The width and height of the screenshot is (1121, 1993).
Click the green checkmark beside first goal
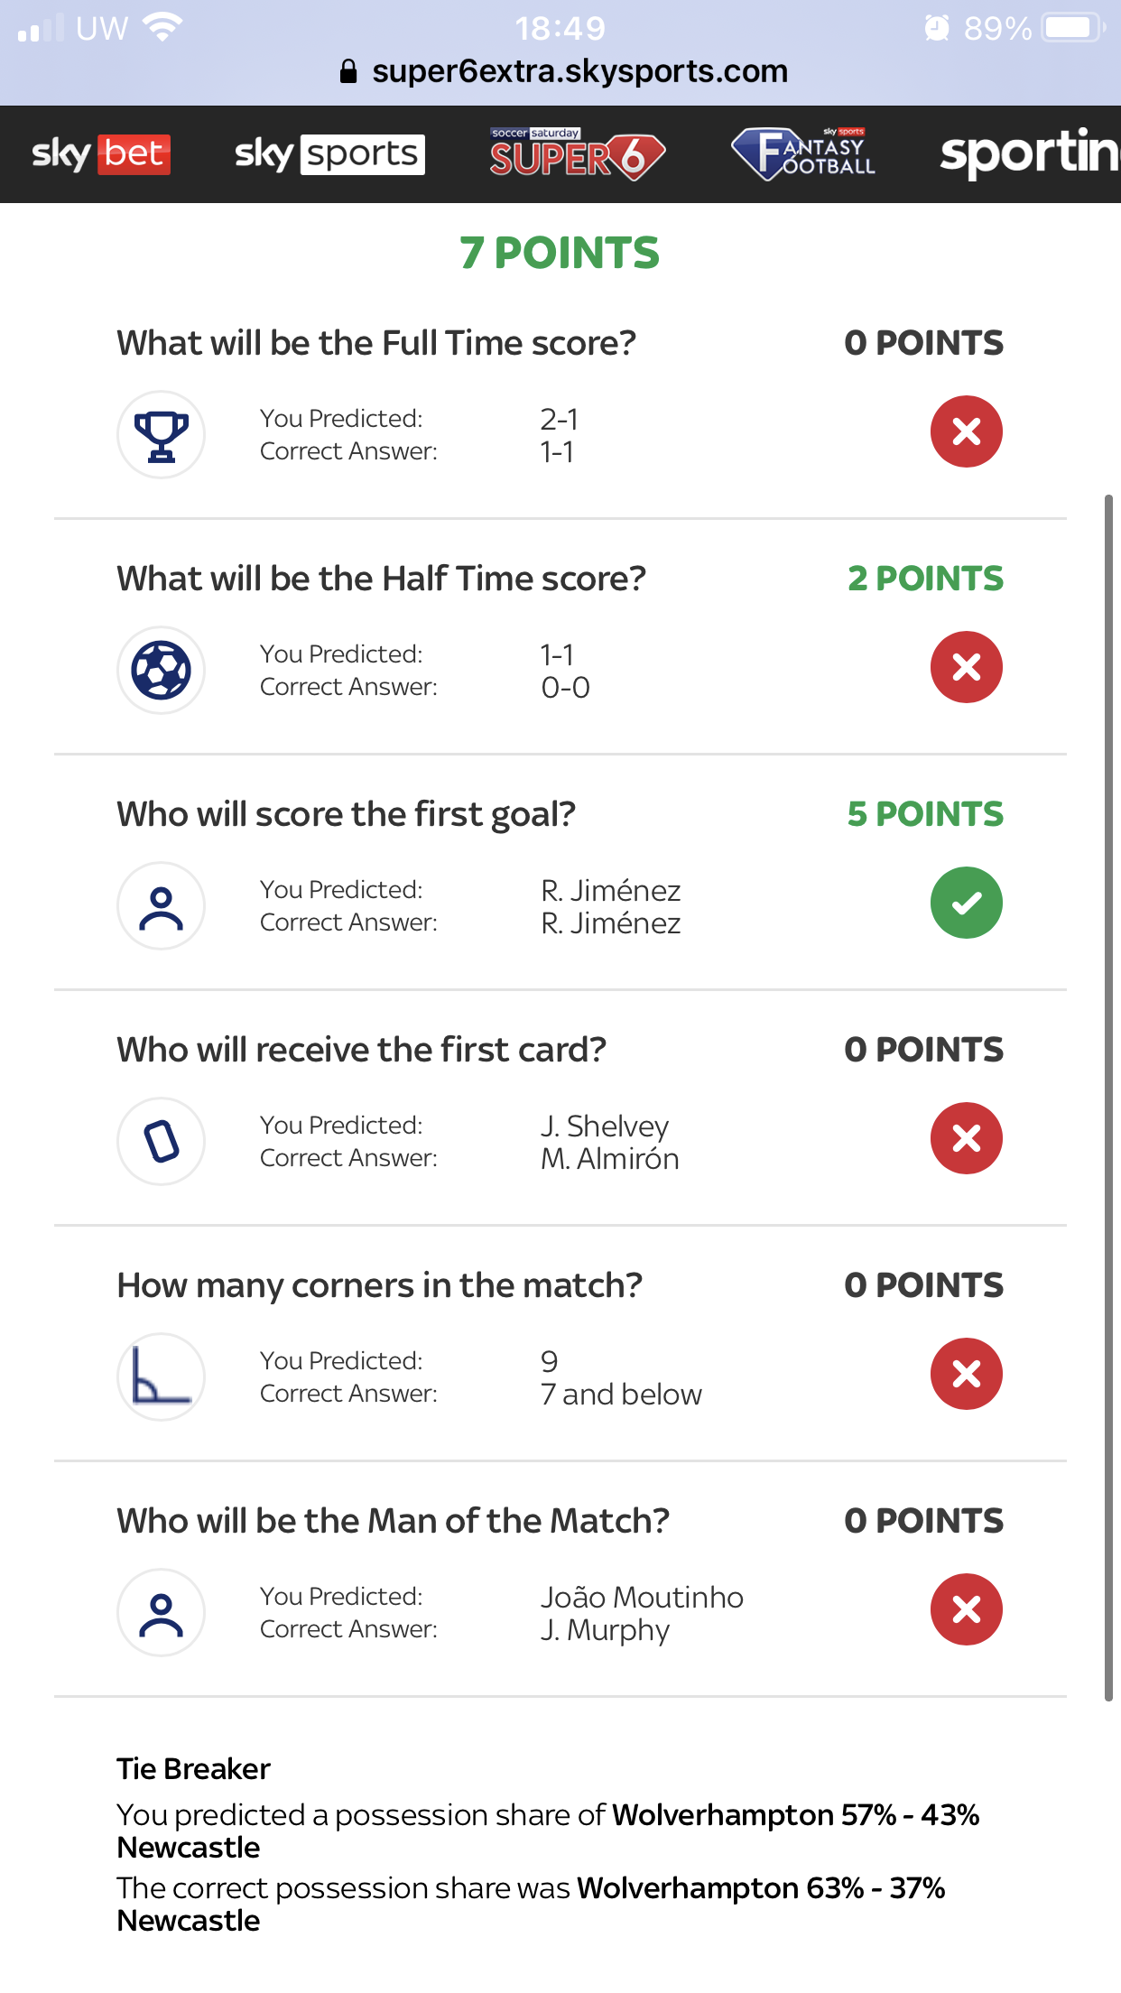(967, 903)
